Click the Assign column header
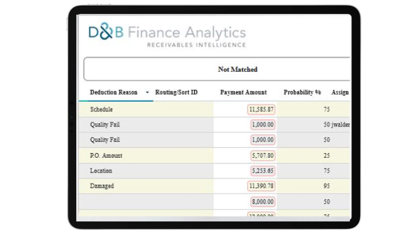This screenshot has height=232, width=415. [340, 92]
